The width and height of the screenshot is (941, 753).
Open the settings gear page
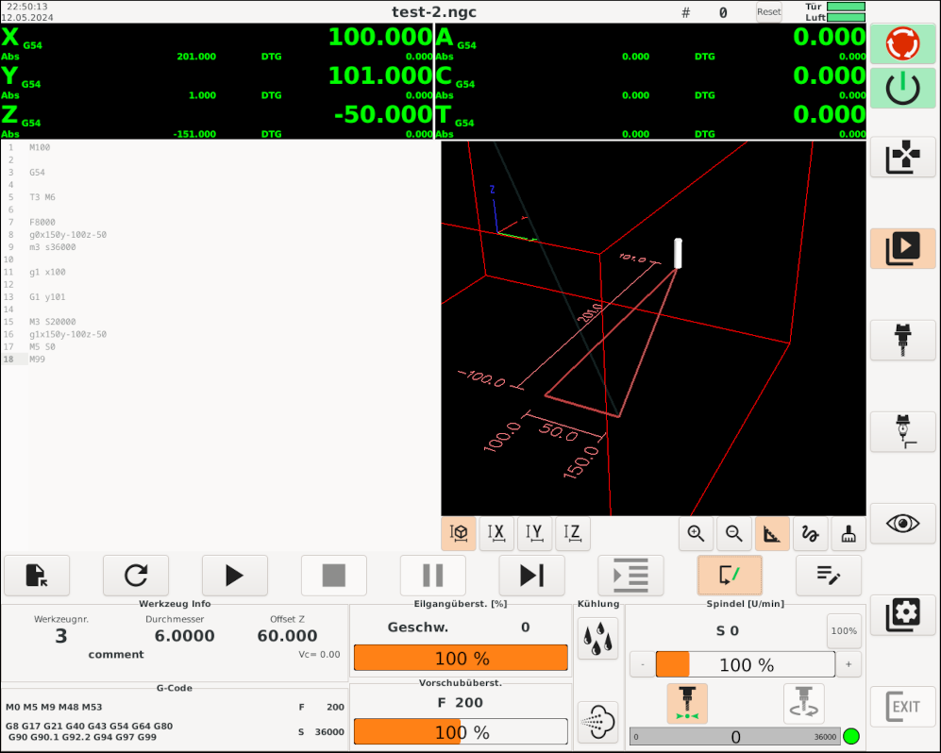(902, 615)
